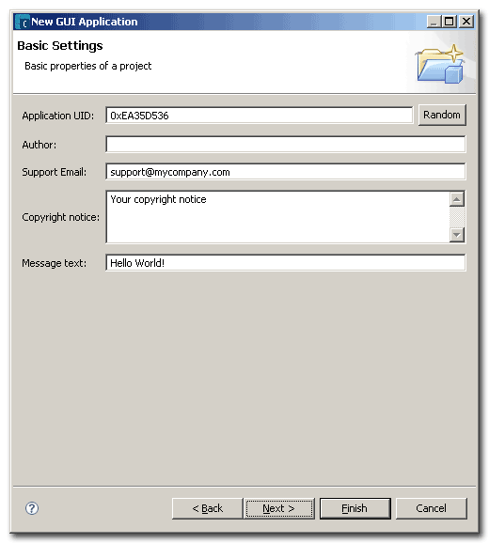This screenshot has height=543, width=489.
Task: Focus the empty Author field
Action: [x=286, y=144]
